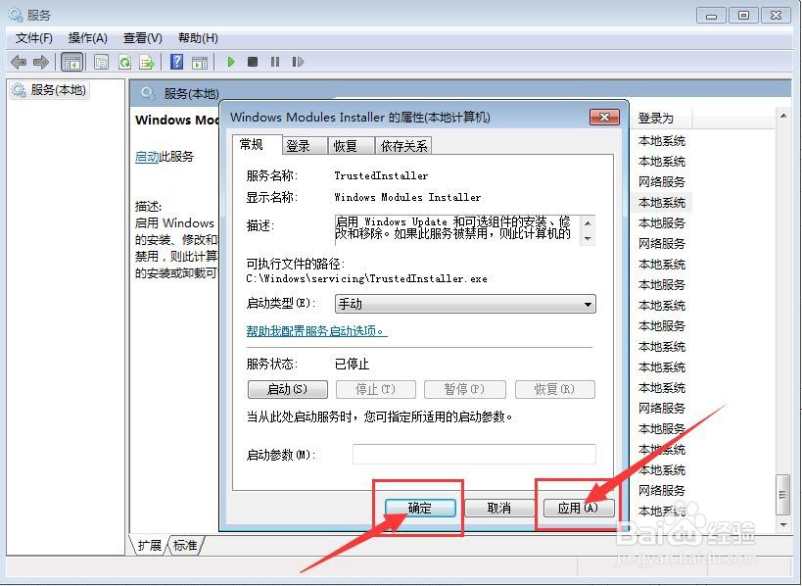This screenshot has height=586, width=802.
Task: Click the 启动 link for this service
Action: coord(147,157)
